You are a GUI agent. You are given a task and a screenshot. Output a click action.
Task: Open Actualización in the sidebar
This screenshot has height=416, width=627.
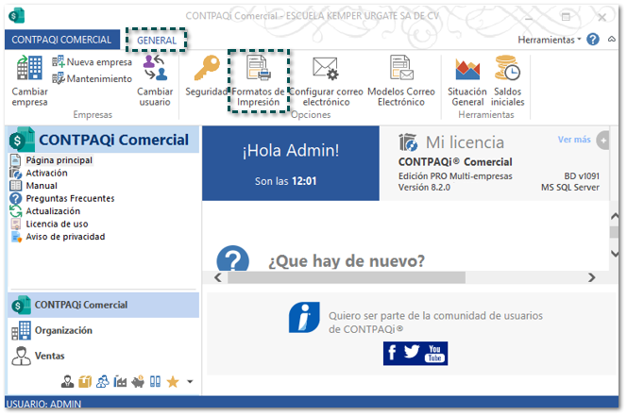coord(53,211)
